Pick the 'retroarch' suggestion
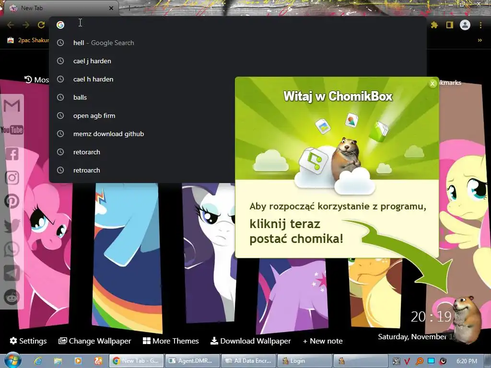This screenshot has height=368, width=491. [142, 170]
